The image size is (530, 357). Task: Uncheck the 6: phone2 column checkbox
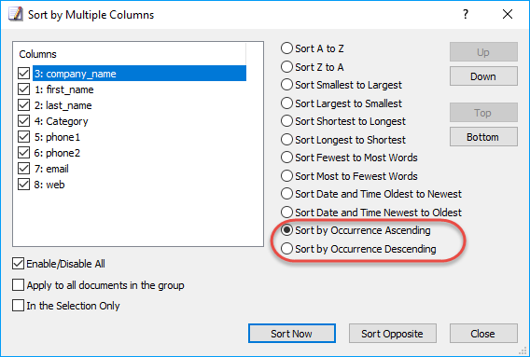[23, 153]
